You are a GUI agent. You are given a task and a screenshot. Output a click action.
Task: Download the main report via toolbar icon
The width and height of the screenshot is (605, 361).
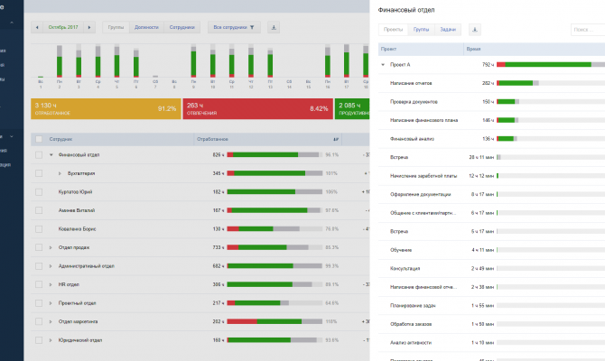[274, 27]
